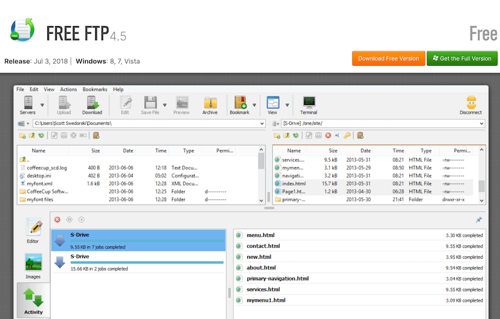Go up one folder in local pane
This screenshot has width=500, height=319.
[x=32, y=136]
